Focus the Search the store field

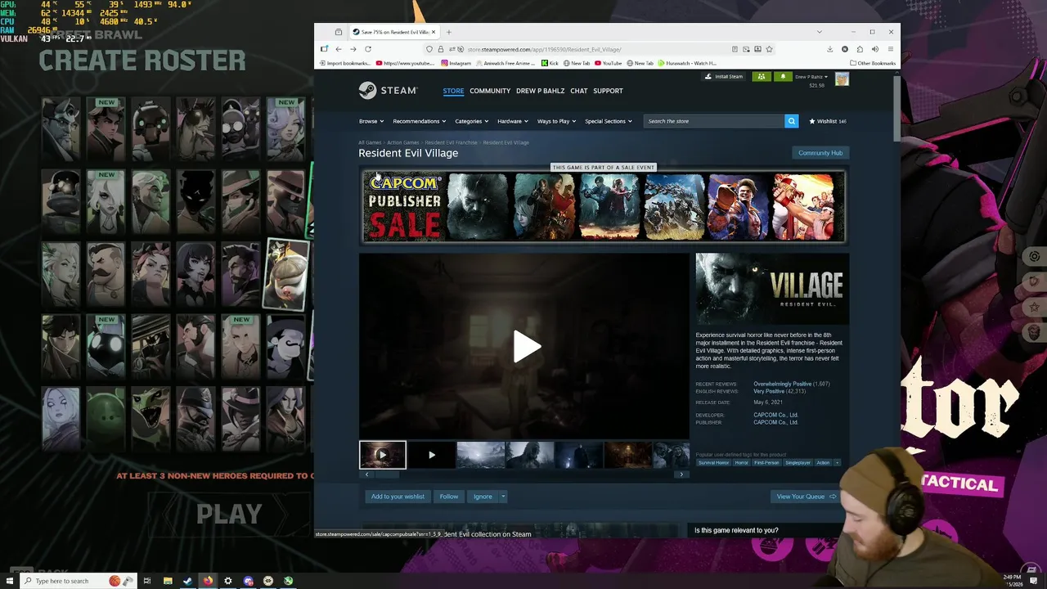pyautogui.click(x=713, y=121)
